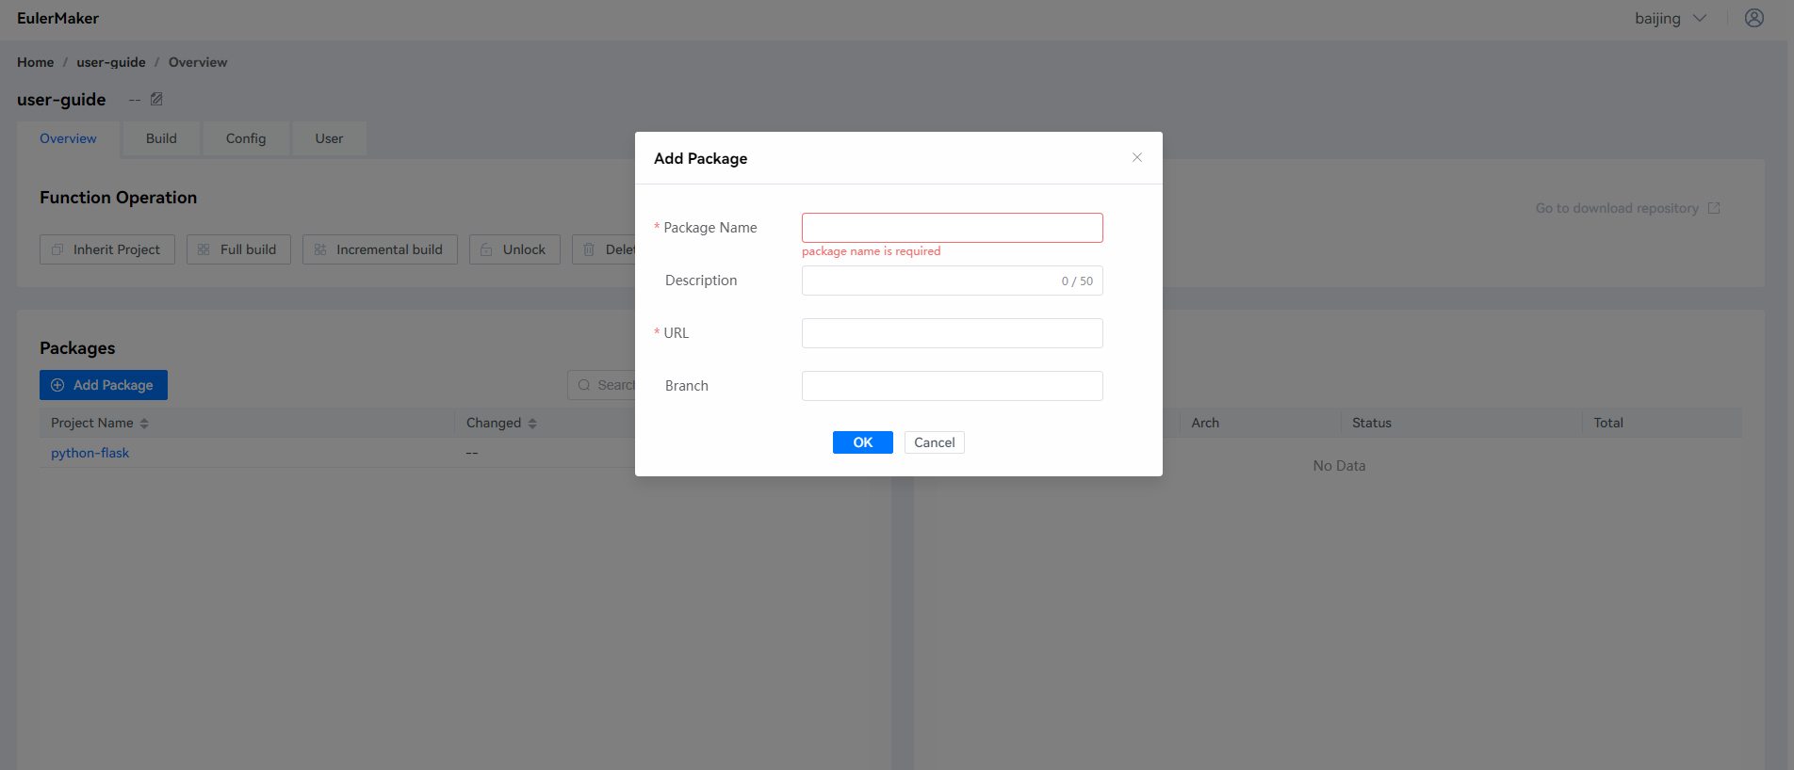The width and height of the screenshot is (1794, 770).
Task: Click into the URL input field
Action: pyautogui.click(x=952, y=333)
